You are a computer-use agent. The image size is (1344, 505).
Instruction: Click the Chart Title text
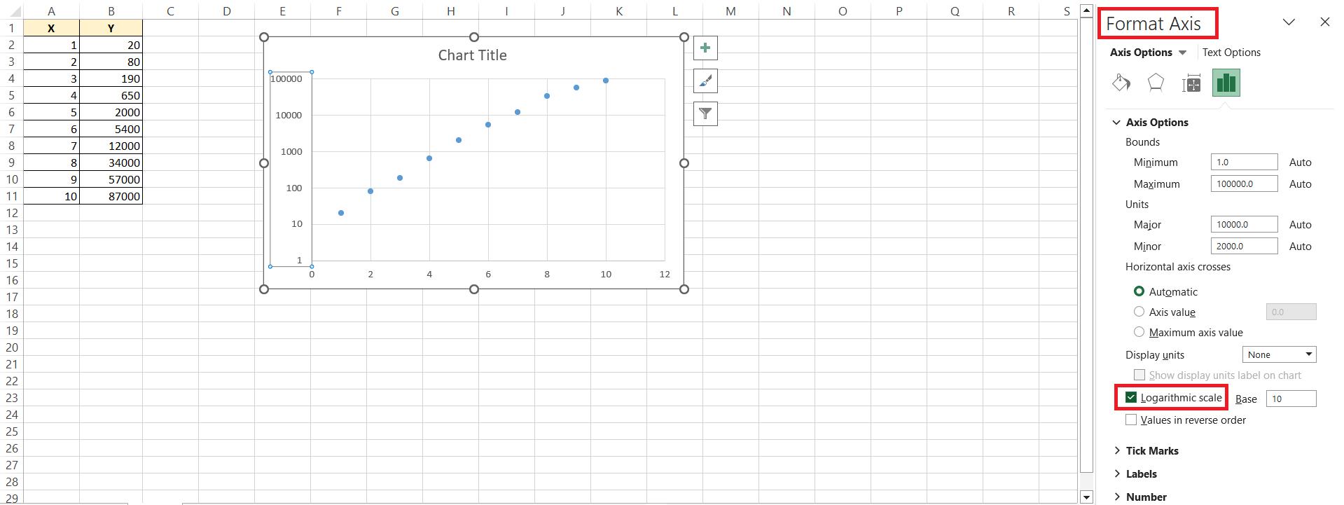pos(473,55)
